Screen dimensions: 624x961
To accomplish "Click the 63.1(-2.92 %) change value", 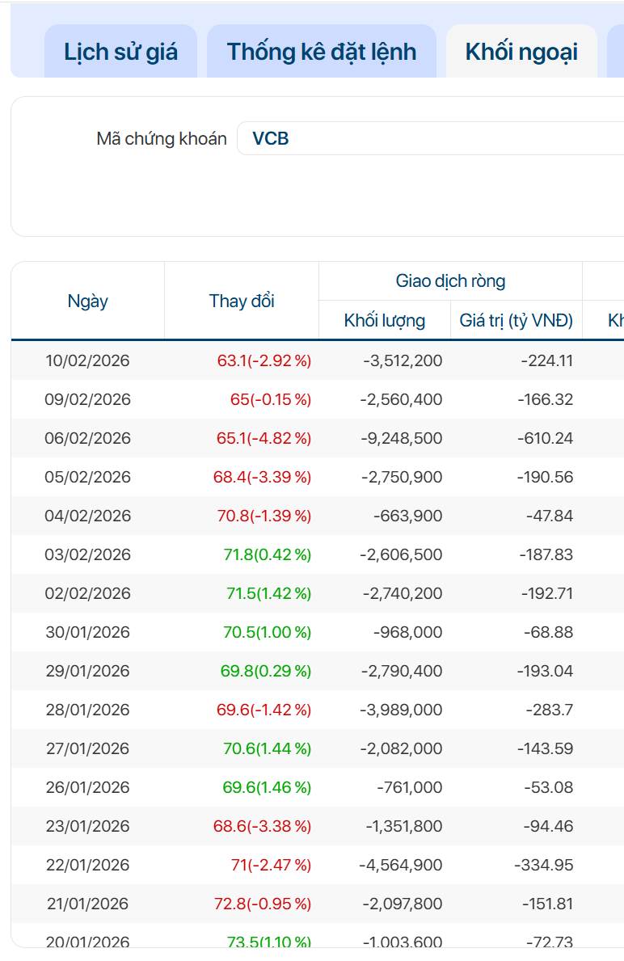I will (x=264, y=360).
